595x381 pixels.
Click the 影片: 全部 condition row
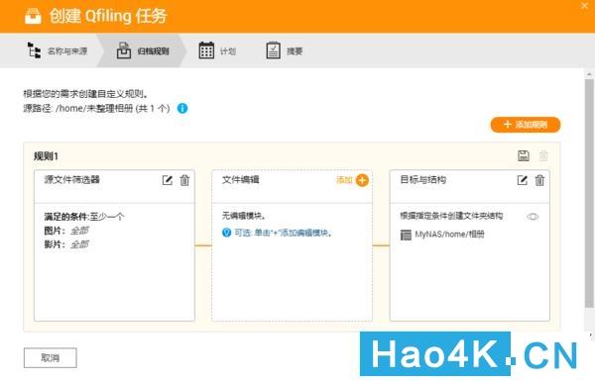pyautogui.click(x=66, y=244)
